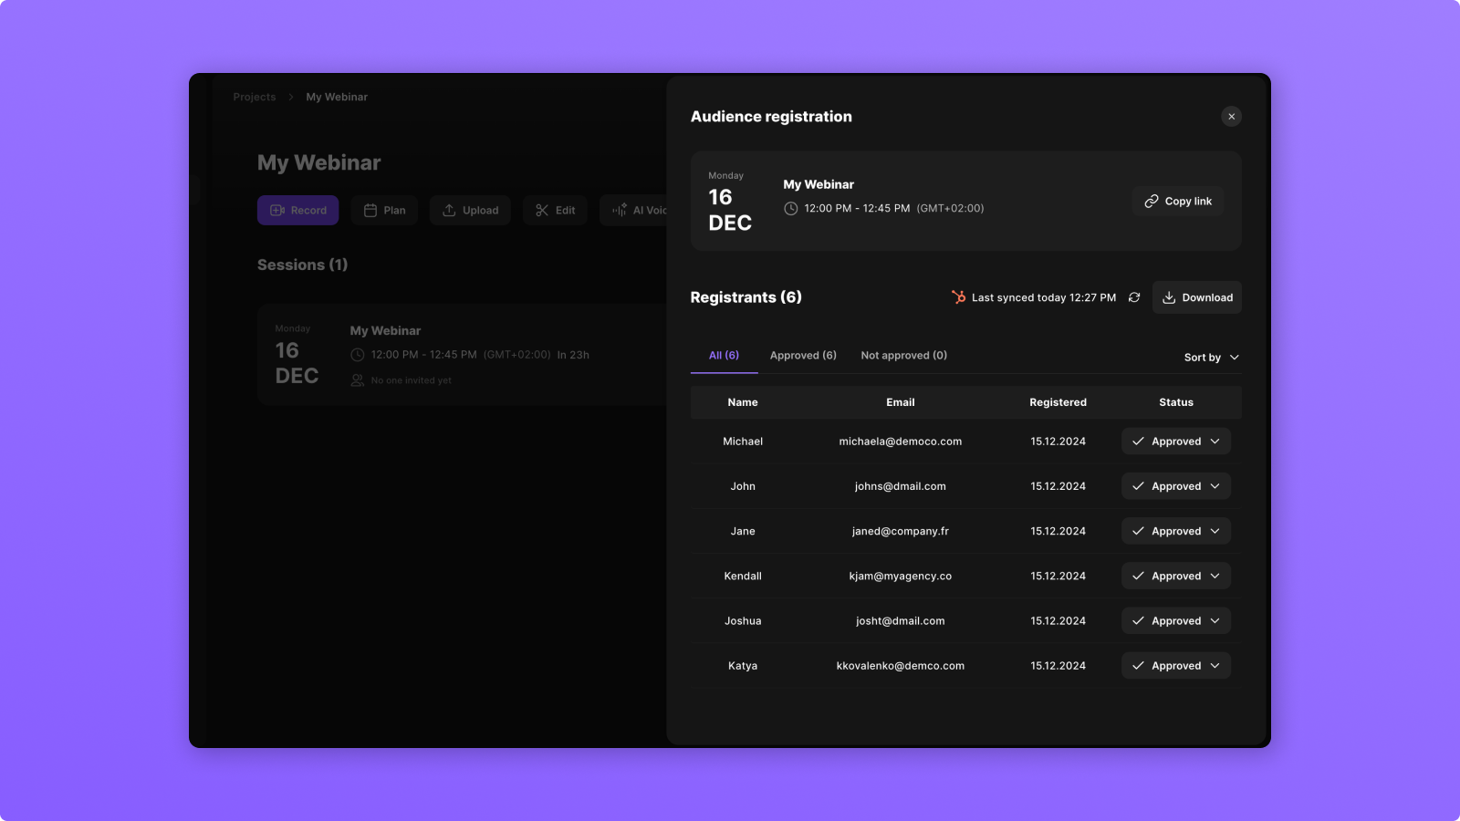The height and width of the screenshot is (821, 1460).
Task: Go to Projects in the breadcrumb
Action: pos(254,98)
